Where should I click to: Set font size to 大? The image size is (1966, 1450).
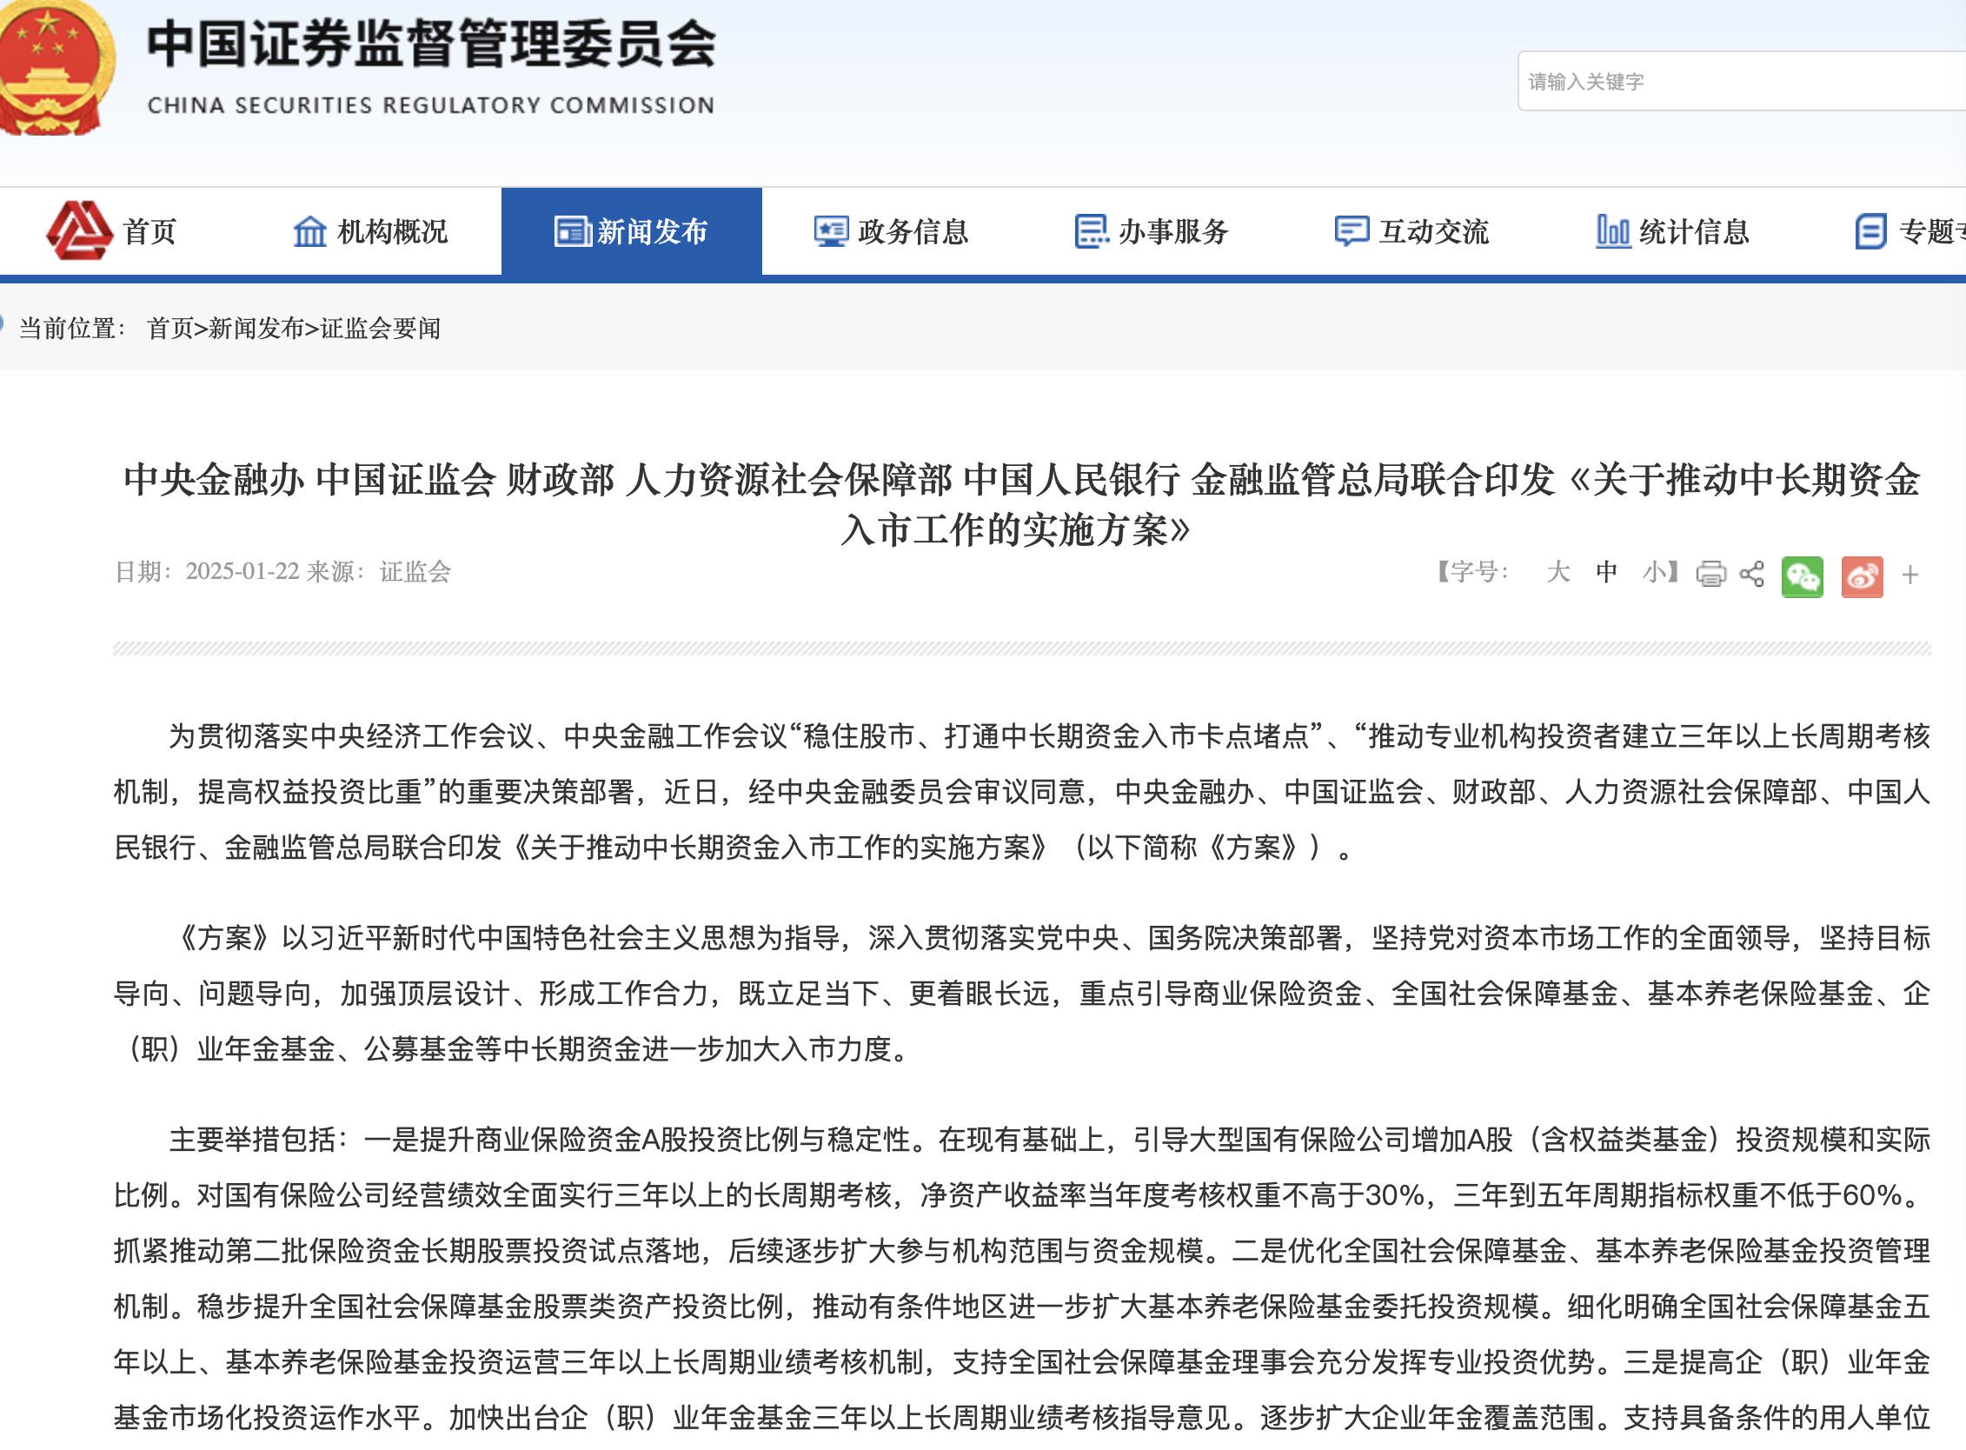tap(1558, 572)
